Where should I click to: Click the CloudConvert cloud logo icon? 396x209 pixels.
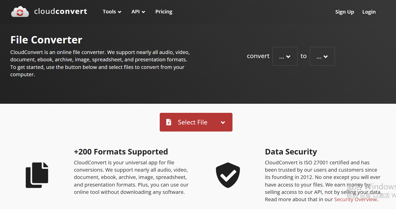pyautogui.click(x=20, y=12)
